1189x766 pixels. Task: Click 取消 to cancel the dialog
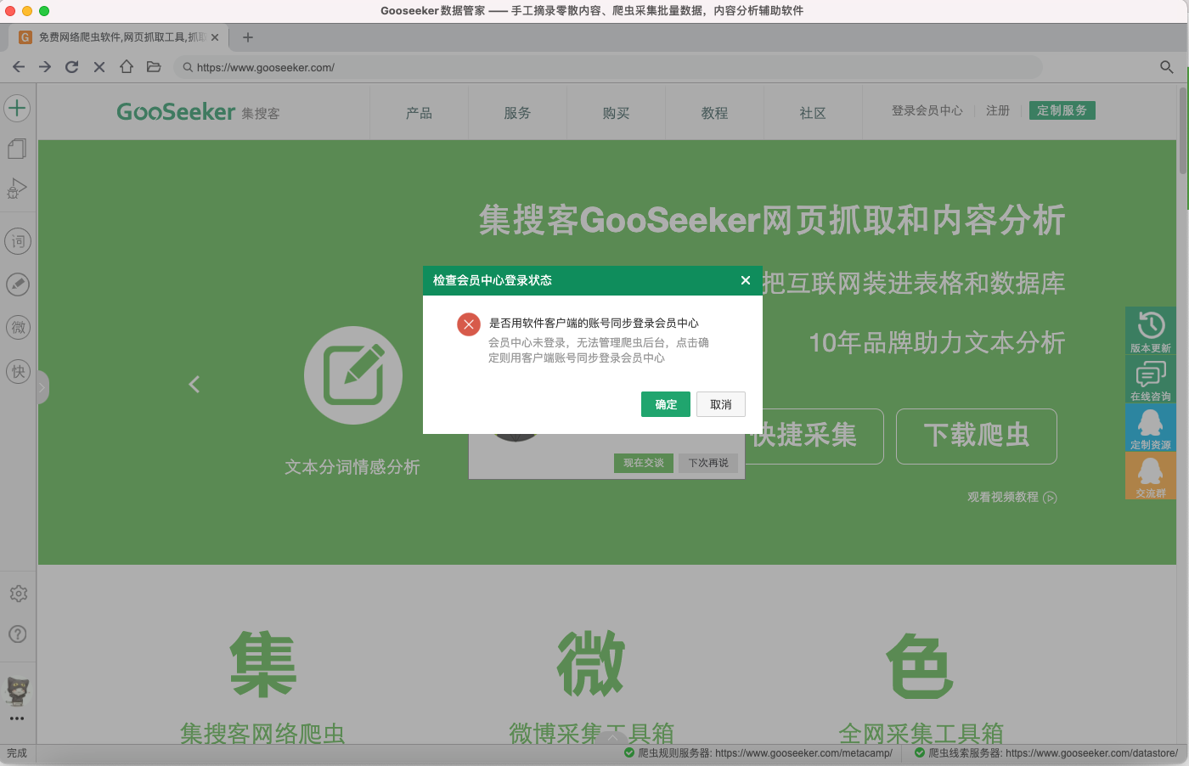721,404
